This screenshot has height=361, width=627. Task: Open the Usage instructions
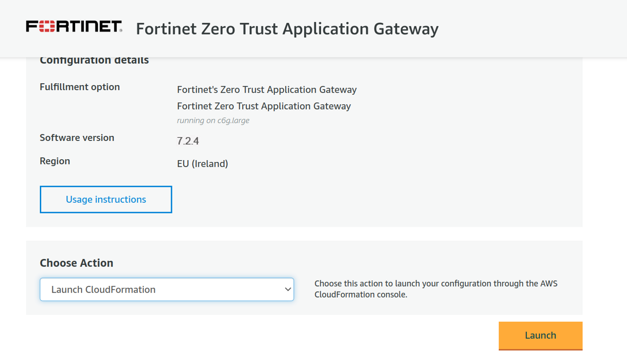click(x=106, y=199)
